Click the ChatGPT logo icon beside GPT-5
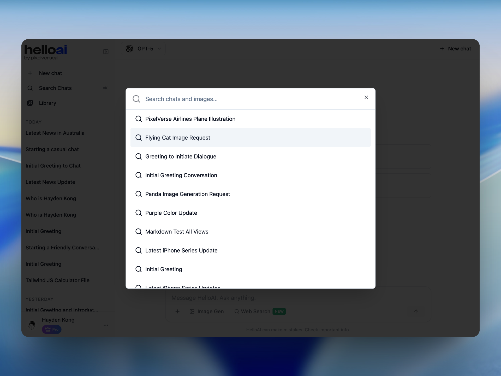 coord(129,49)
